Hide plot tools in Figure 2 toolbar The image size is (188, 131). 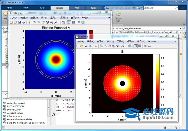[x=145, y=46]
